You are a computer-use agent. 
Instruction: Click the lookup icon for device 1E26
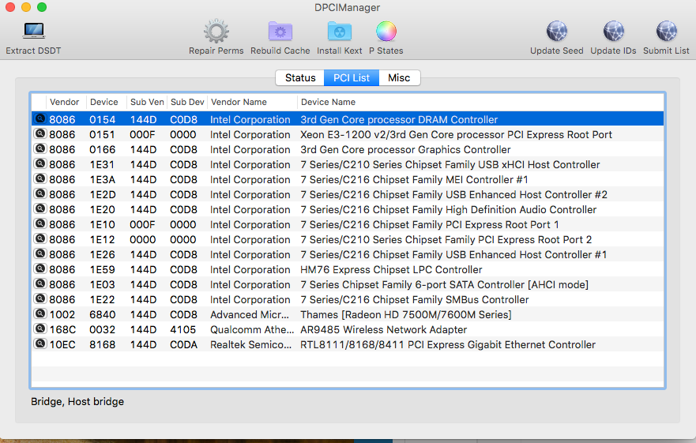(x=40, y=254)
